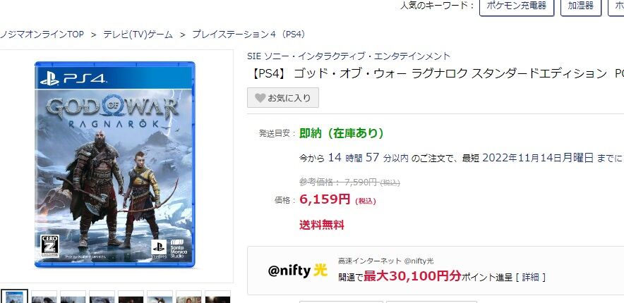The width and height of the screenshot is (624, 303).
Task: Open the ポケモン充電器 popular keyword
Action: coord(517,6)
